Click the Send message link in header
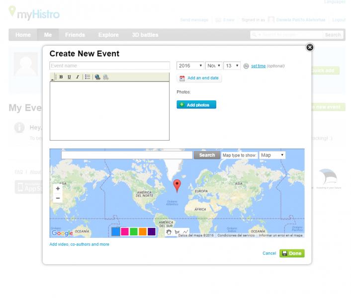351x298 pixels. tap(194, 20)
